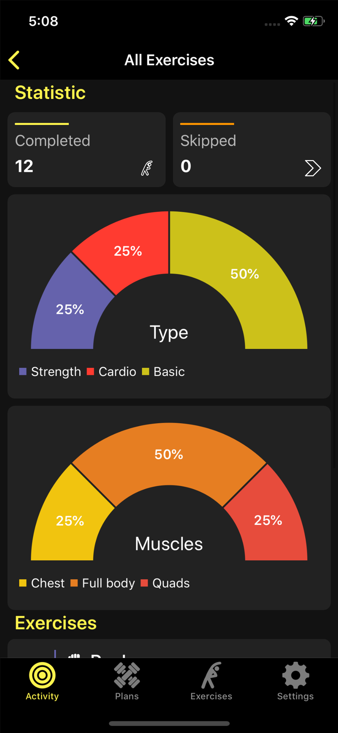338x733 pixels.
Task: Toggle the Basic series in the Type legend
Action: [163, 371]
